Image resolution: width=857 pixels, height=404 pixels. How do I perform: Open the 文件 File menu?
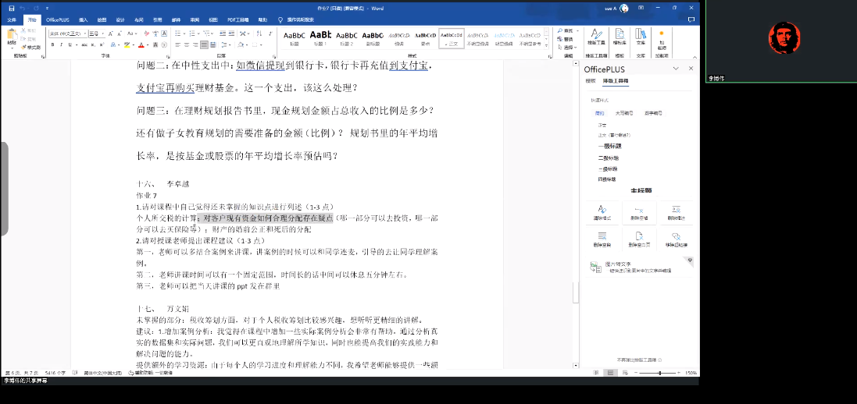pyautogui.click(x=12, y=19)
